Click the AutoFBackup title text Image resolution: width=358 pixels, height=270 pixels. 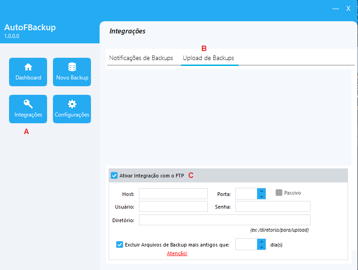(x=30, y=28)
